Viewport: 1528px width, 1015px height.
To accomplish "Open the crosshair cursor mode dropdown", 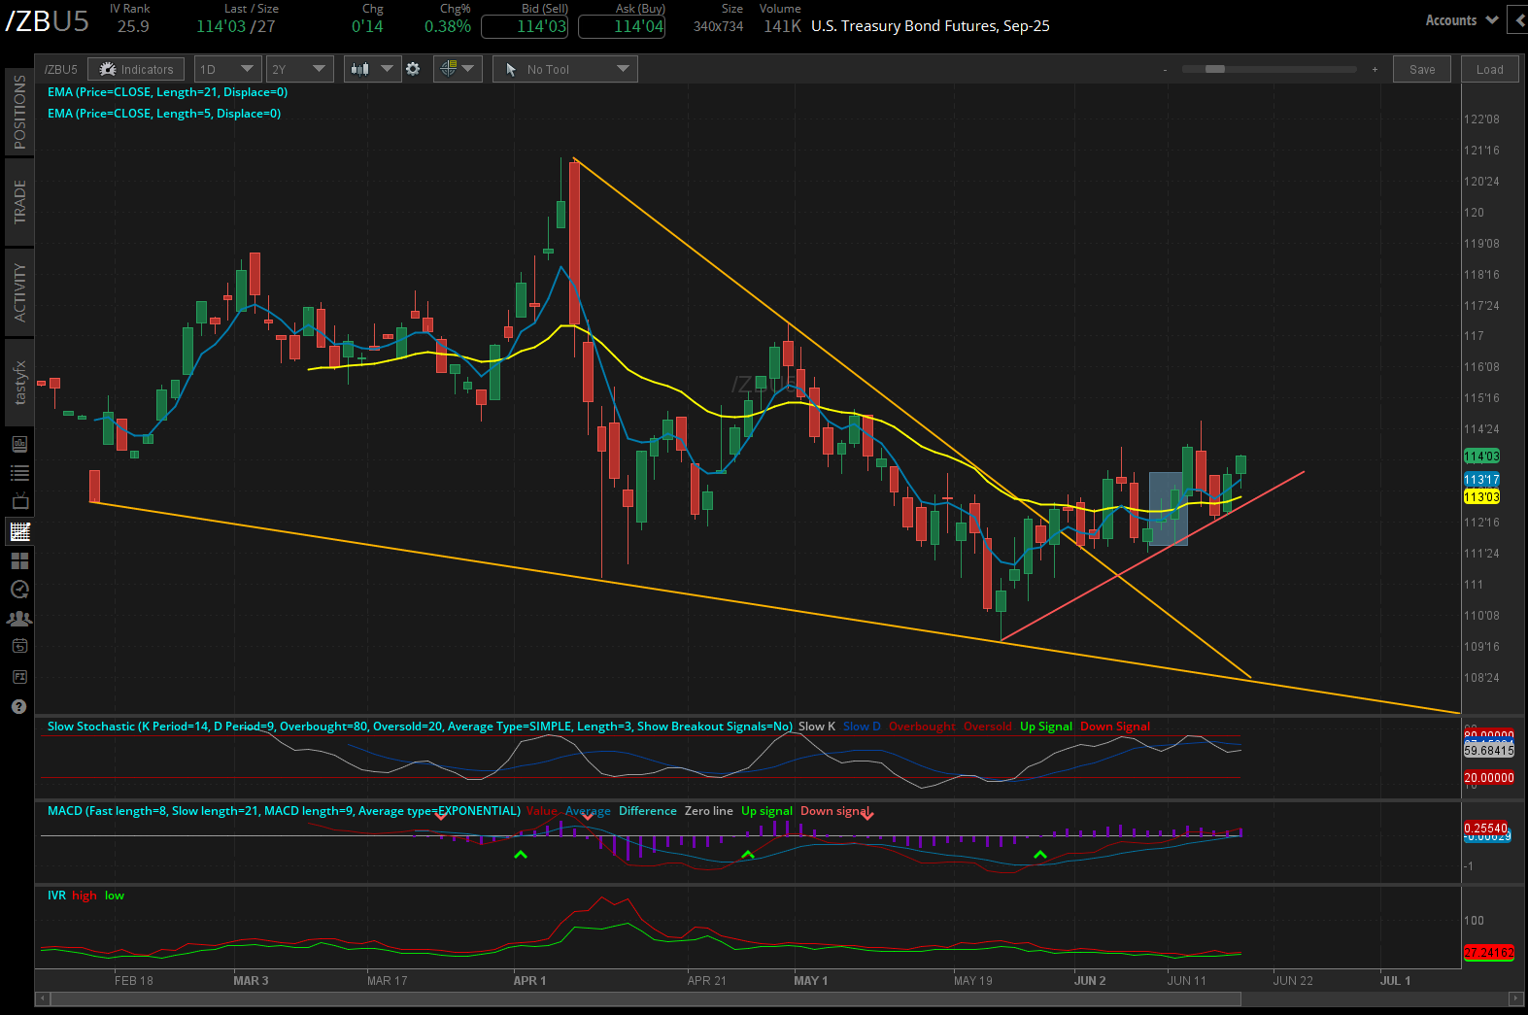I will click(x=458, y=69).
